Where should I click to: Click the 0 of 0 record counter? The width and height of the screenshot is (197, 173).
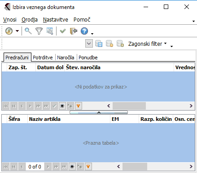coord(35,167)
